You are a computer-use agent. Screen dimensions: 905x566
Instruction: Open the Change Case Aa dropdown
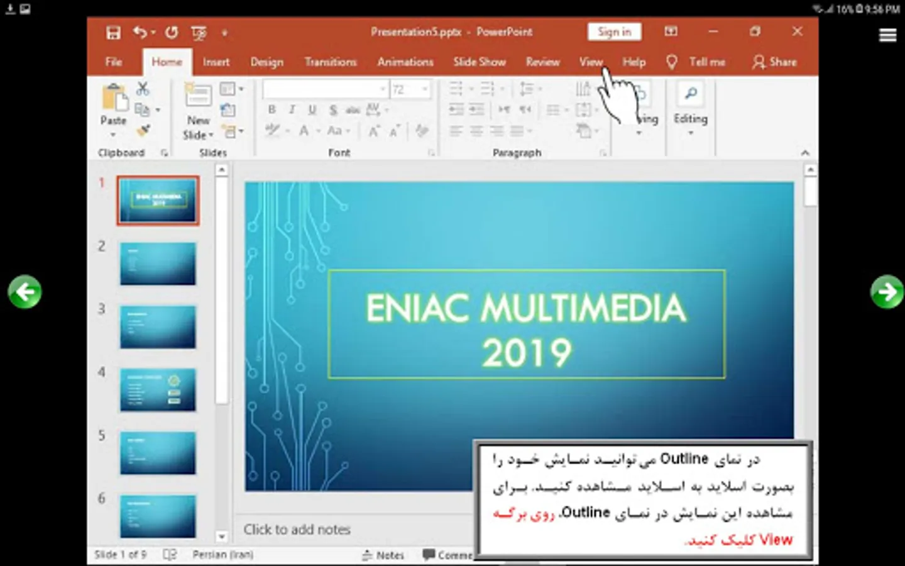338,131
